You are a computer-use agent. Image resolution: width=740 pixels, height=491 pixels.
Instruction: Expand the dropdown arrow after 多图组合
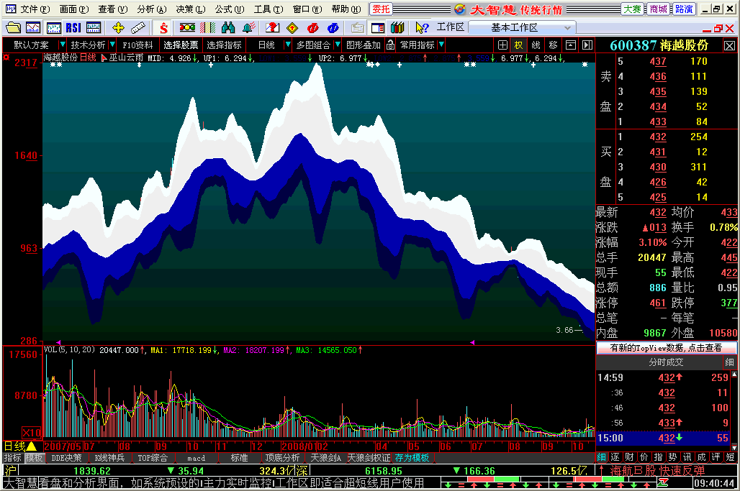338,45
